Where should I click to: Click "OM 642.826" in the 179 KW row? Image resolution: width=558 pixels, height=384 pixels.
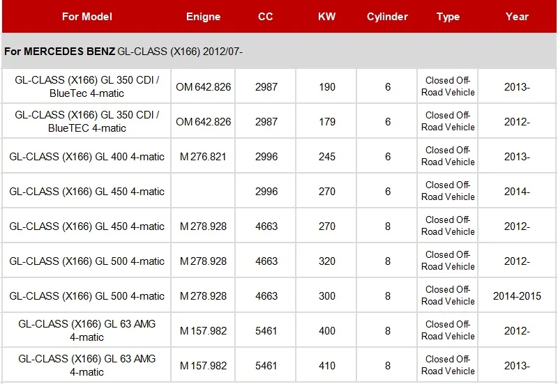(x=203, y=121)
